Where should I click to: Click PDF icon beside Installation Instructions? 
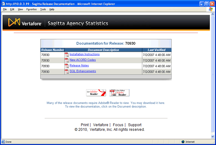[67, 55]
